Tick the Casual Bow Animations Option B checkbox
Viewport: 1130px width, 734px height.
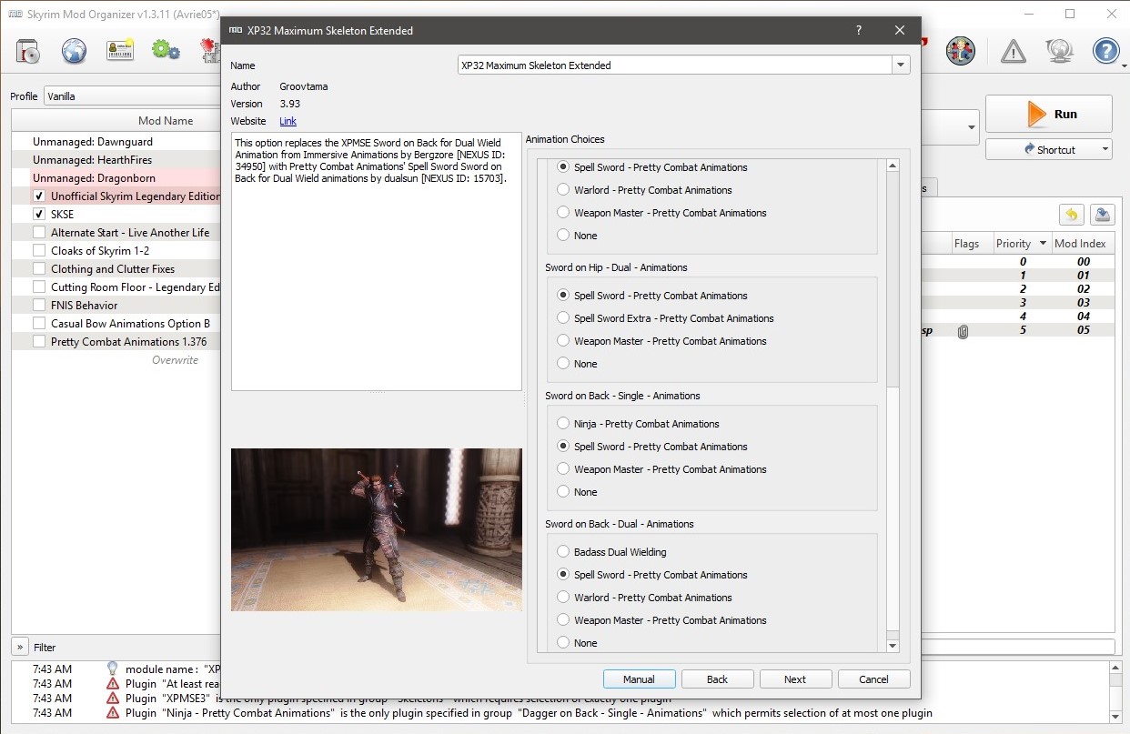[39, 324]
